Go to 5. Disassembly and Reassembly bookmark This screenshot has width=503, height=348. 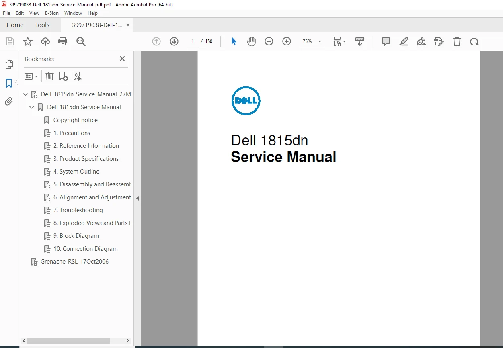point(92,184)
